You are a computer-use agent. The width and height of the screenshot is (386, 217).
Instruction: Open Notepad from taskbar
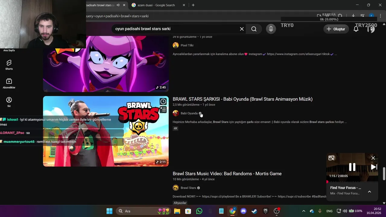tap(221, 211)
